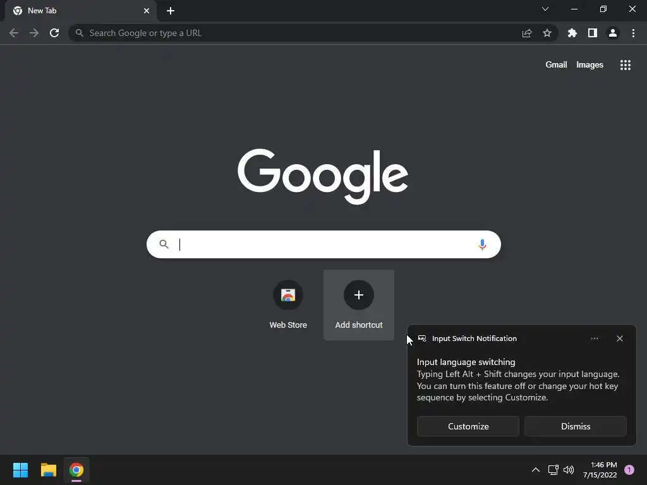Image resolution: width=647 pixels, height=485 pixels.
Task: Click the Input Switch Notification title icon
Action: pos(422,338)
